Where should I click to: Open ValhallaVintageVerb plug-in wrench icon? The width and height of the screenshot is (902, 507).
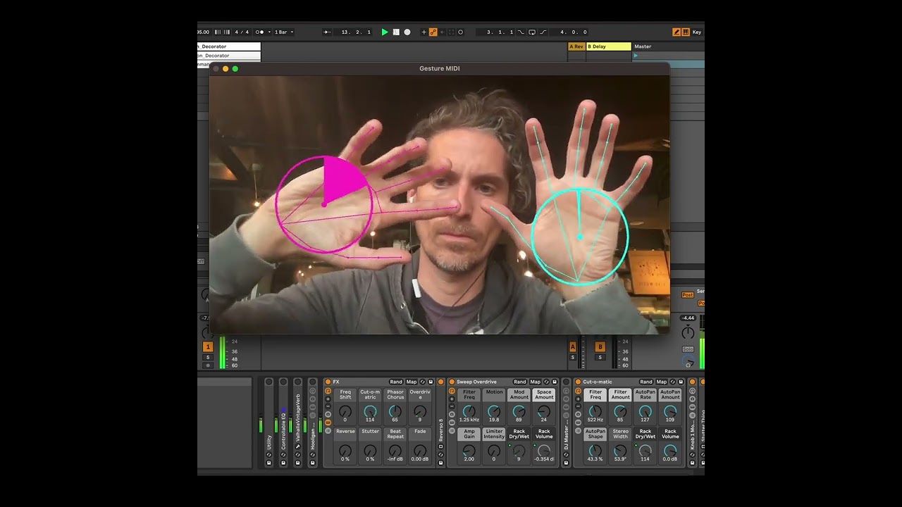(298, 446)
